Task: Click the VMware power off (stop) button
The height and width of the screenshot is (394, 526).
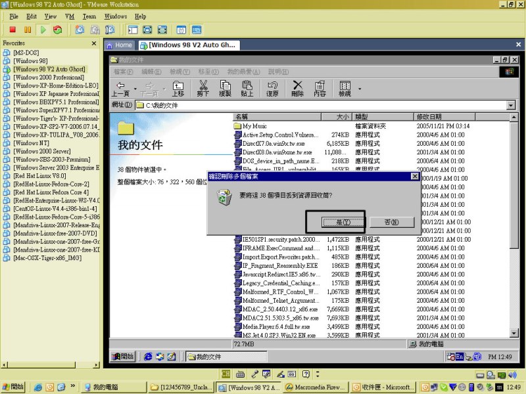Action: pos(12,30)
